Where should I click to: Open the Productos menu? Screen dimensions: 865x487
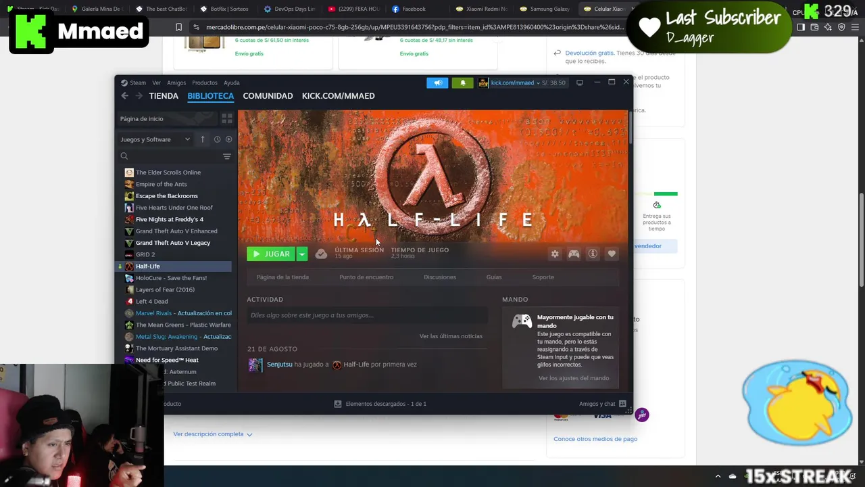(205, 83)
